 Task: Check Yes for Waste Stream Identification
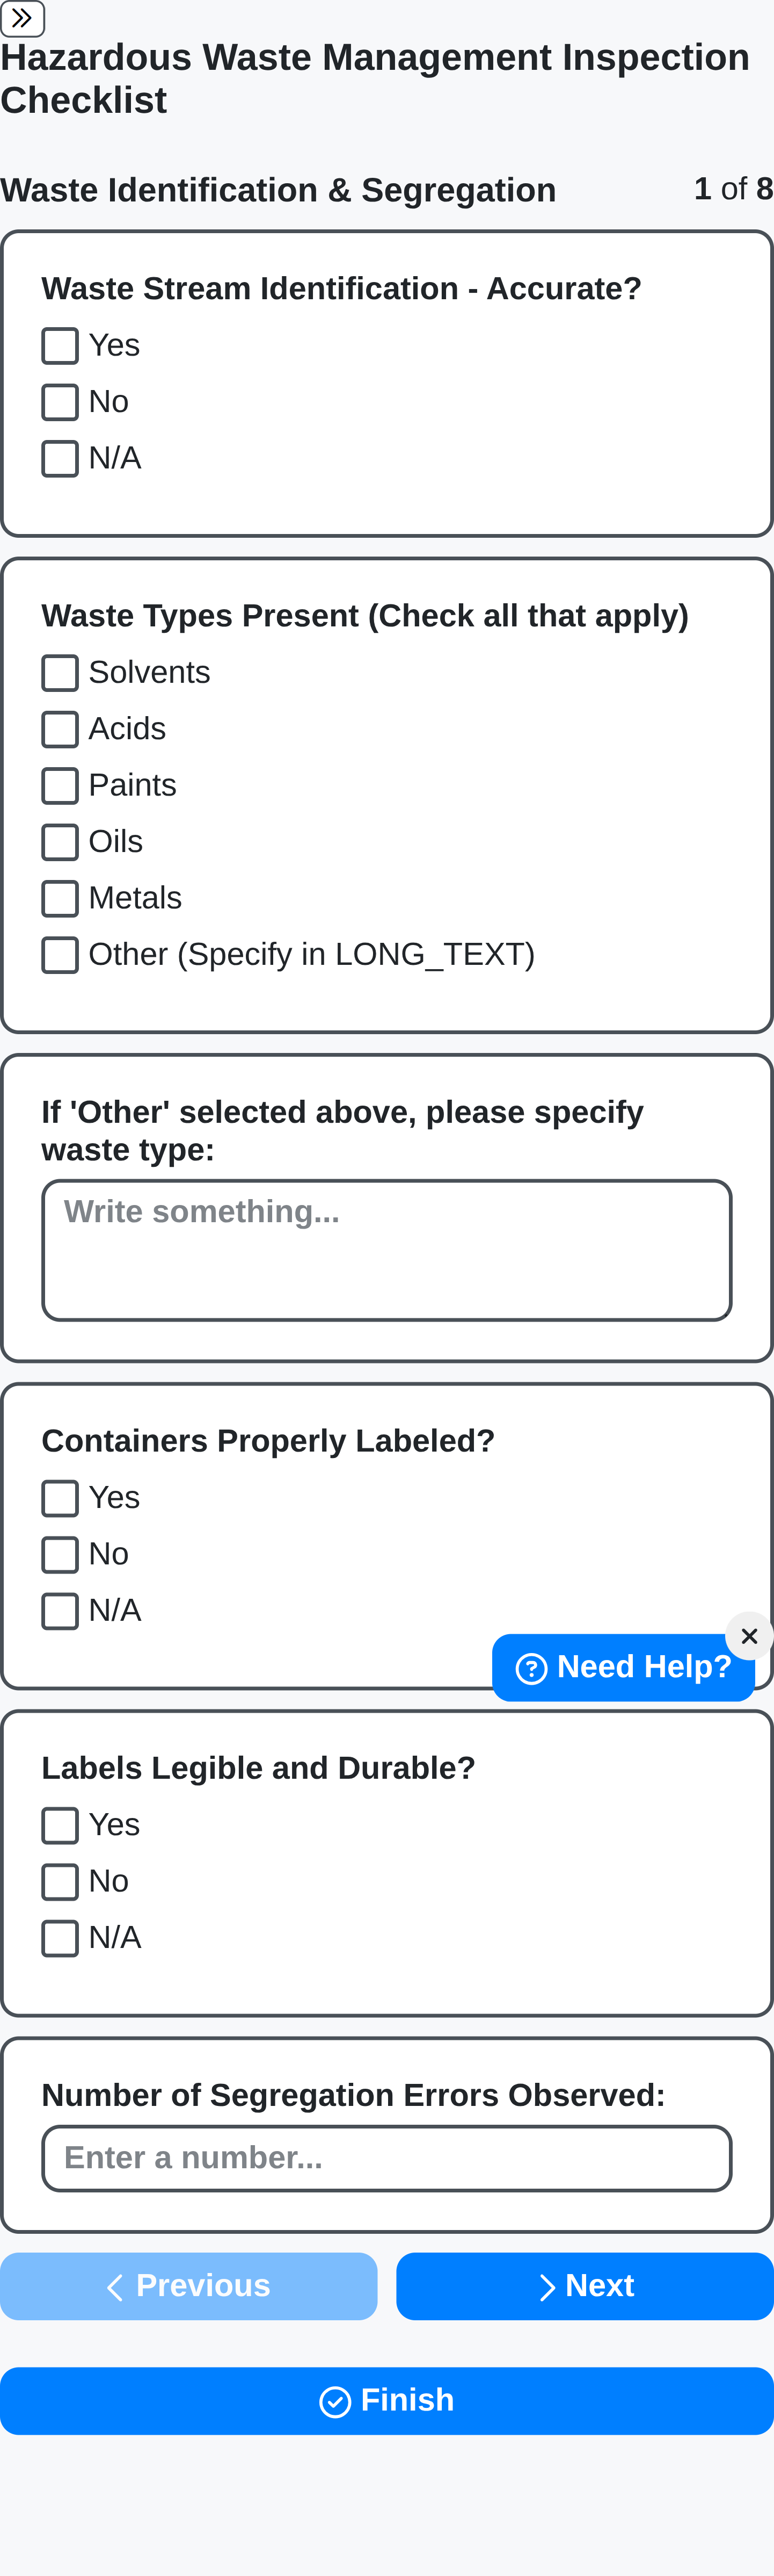(x=59, y=346)
